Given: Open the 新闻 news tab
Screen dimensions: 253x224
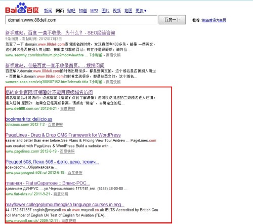Looking at the screenshot, I should (x=48, y=11).
